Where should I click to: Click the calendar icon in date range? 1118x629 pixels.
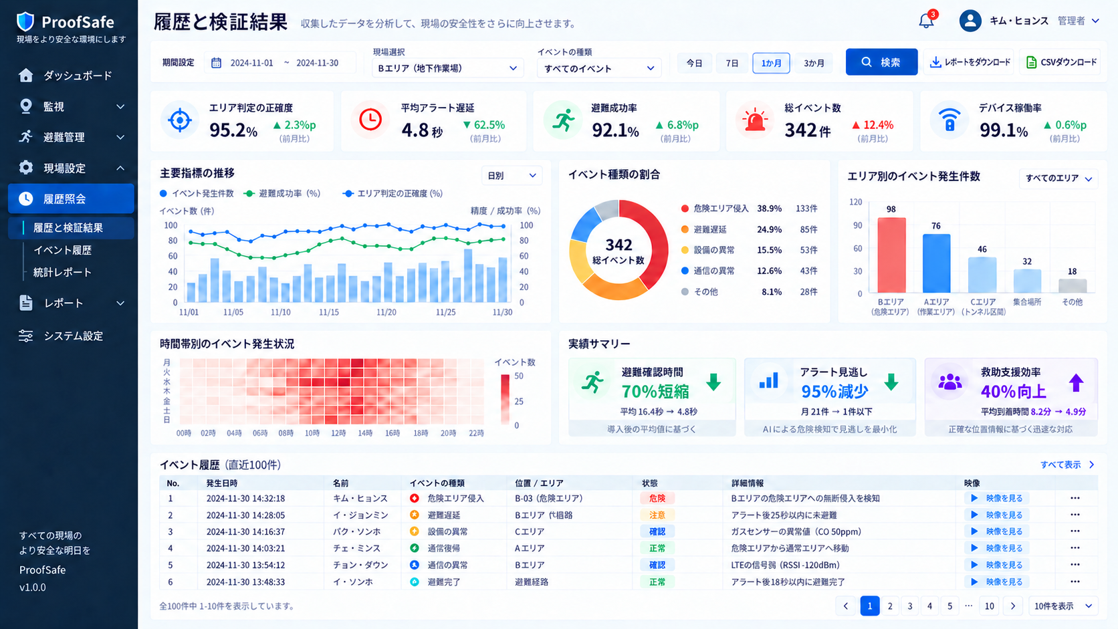pyautogui.click(x=216, y=63)
